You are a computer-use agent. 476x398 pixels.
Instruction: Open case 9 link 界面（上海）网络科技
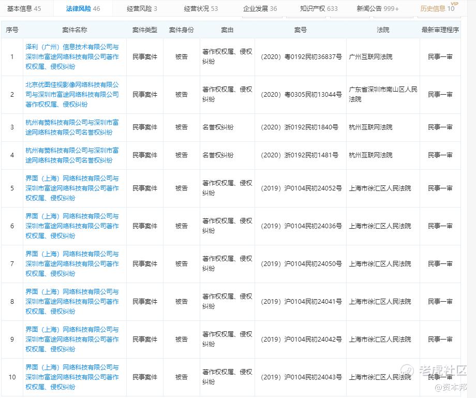(72, 339)
